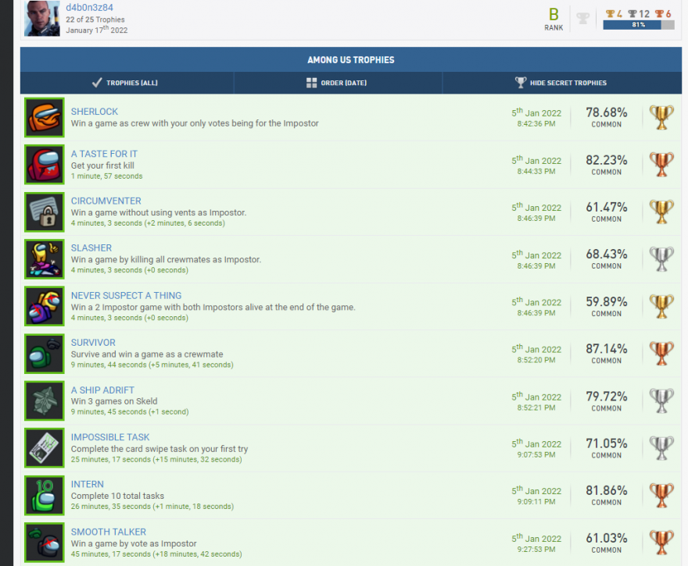
Task: Click the silver trophy cup beside Slasher
Action: click(x=661, y=259)
